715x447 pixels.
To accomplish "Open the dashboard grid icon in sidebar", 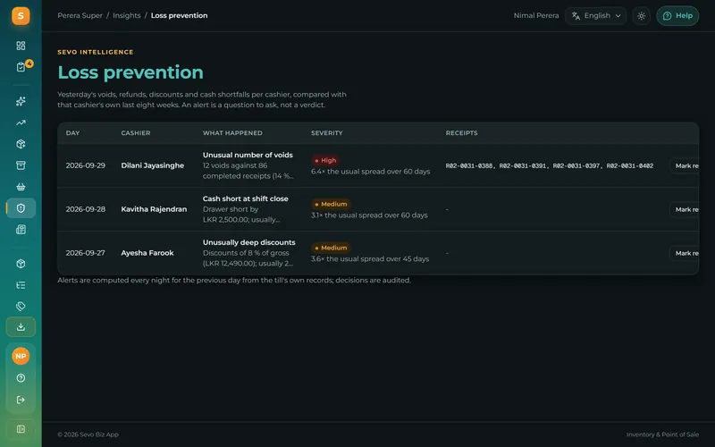I will [21, 46].
